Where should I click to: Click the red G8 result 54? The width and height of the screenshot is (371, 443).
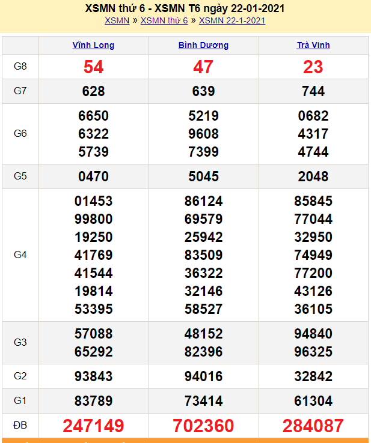[93, 67]
